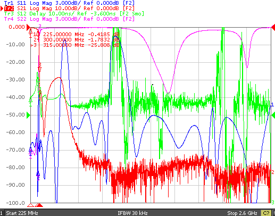Click the red active-trace arrow beside Tr2
Image resolution: width=275 pixels, height=216 pixels.
point(2,9)
